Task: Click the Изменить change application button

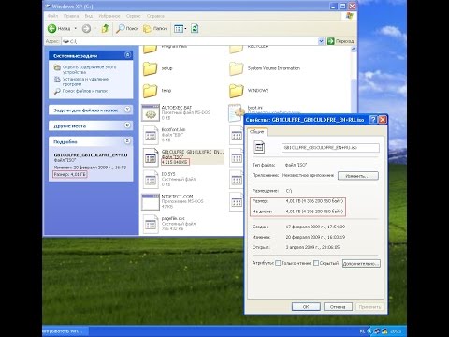Action: click(x=358, y=176)
